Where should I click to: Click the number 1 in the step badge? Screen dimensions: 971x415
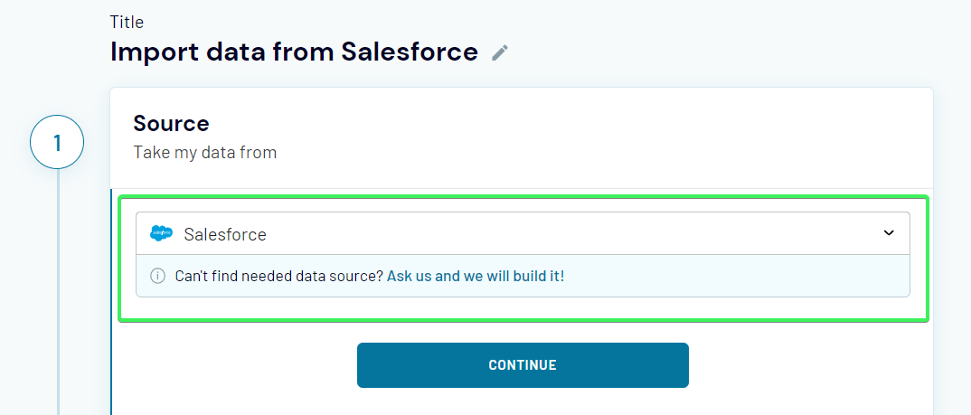point(57,144)
